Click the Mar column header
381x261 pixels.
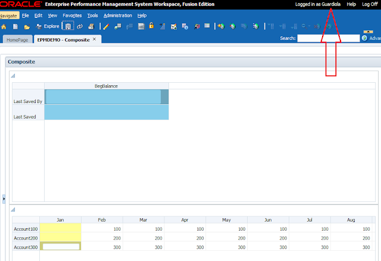click(143, 220)
